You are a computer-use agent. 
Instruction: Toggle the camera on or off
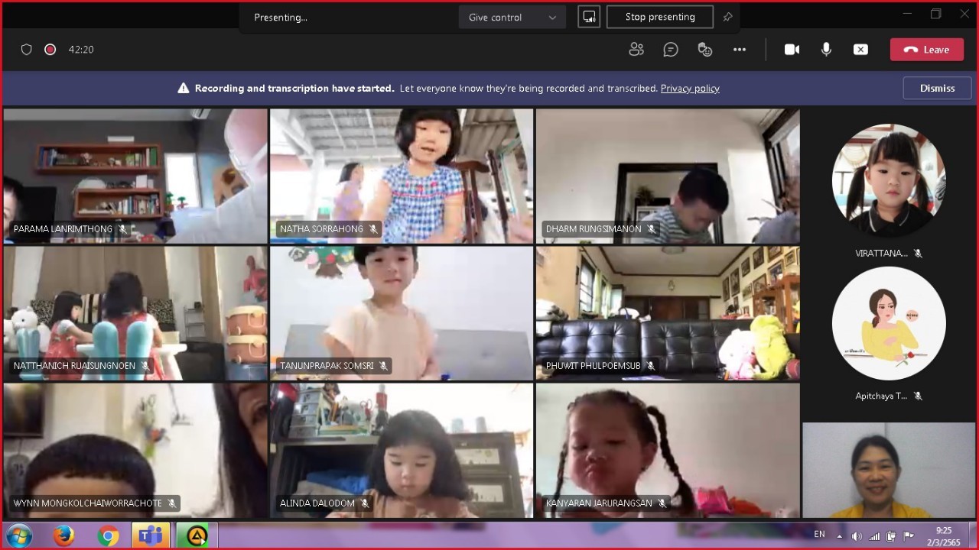(x=792, y=50)
